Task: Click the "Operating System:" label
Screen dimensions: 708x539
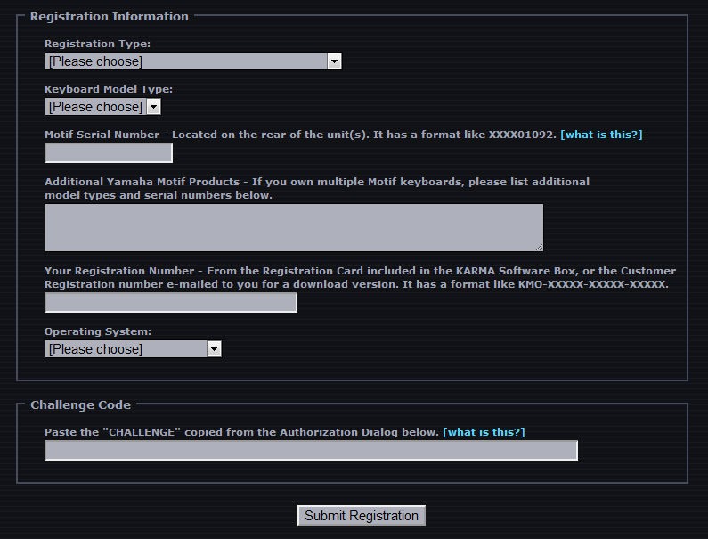Action: tap(98, 331)
